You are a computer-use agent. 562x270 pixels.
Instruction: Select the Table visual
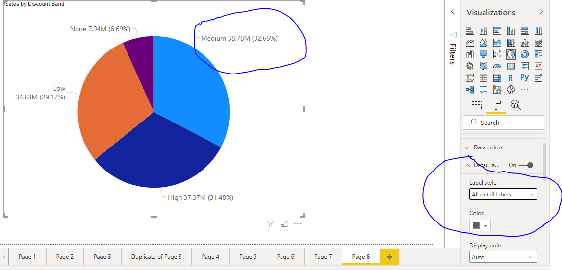pyautogui.click(x=484, y=78)
